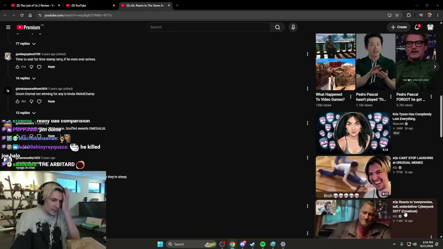Reload the page in Chrome
The height and width of the screenshot is (249, 443).
coord(22,15)
